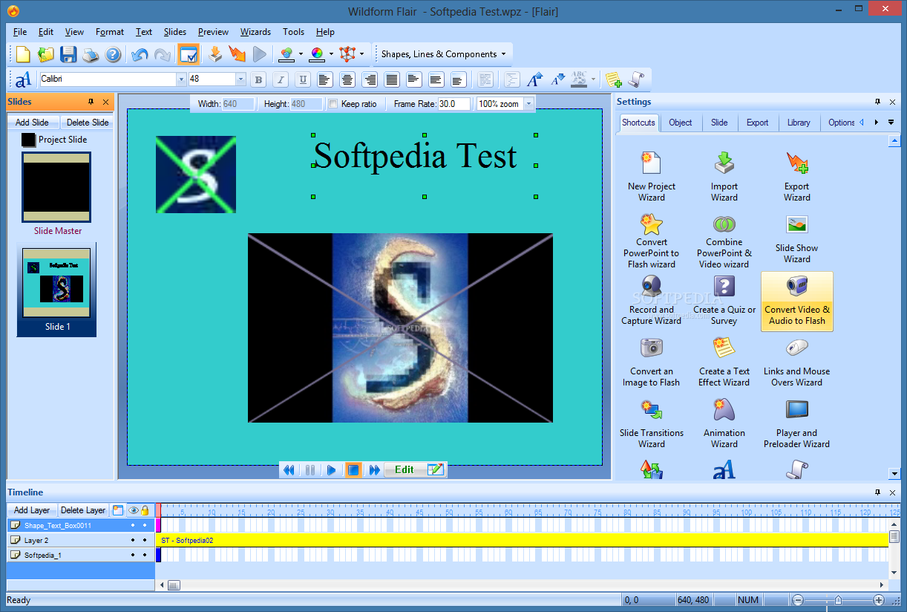Right-align text in formatting bar
Viewport: 907px width, 612px height.
pos(370,79)
